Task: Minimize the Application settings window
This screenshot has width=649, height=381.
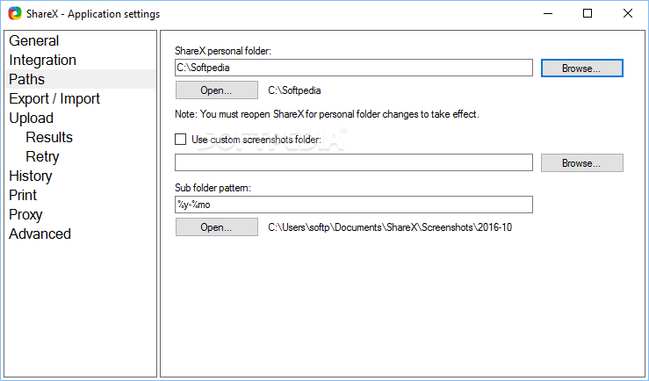Action: point(548,14)
